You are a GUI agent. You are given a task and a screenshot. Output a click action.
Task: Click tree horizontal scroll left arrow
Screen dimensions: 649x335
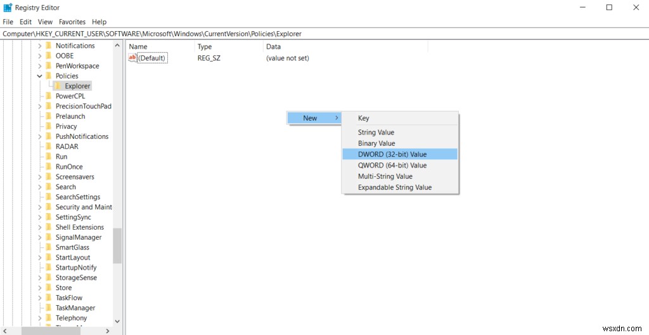(x=5, y=331)
